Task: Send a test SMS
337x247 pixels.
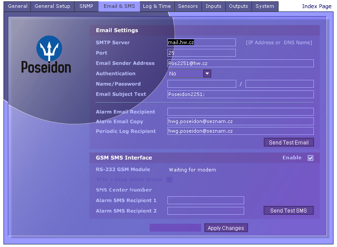Action: point(289,210)
